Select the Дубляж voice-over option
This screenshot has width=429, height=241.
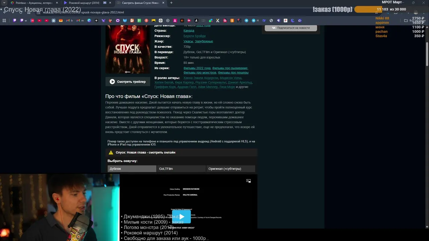tap(132, 169)
